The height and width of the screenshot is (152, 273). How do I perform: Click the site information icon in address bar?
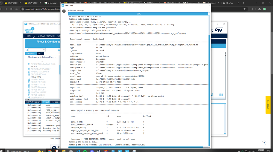coord(22,9)
